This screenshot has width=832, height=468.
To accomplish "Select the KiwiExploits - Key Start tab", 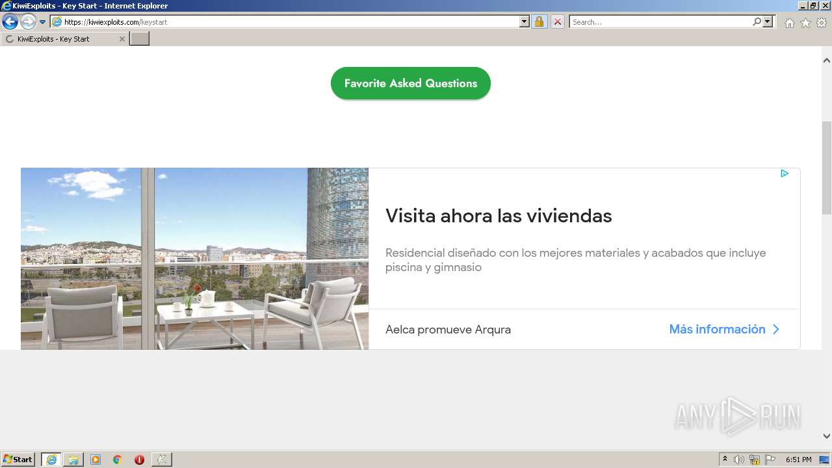I will pyautogui.click(x=64, y=39).
